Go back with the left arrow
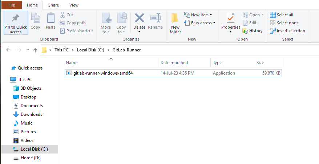The height and width of the screenshot is (164, 319). 8,50
